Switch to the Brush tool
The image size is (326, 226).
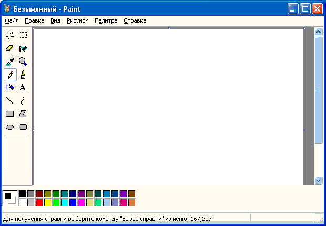point(23,75)
